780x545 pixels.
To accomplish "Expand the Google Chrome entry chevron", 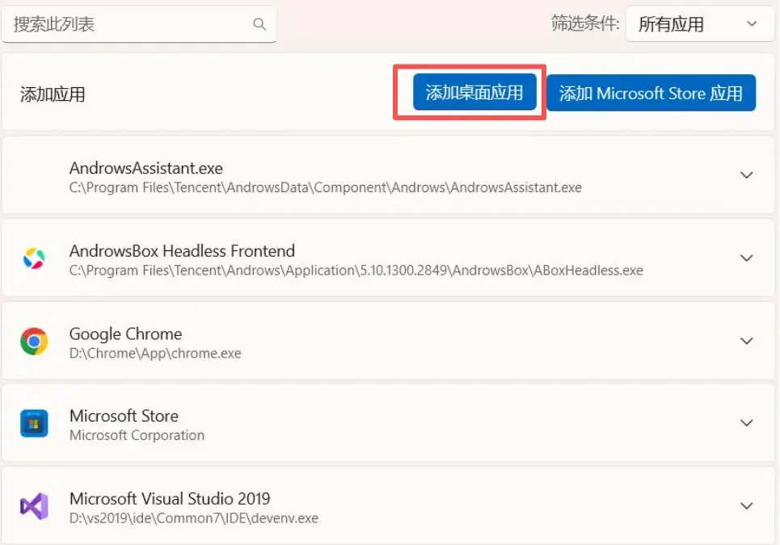I will click(746, 341).
